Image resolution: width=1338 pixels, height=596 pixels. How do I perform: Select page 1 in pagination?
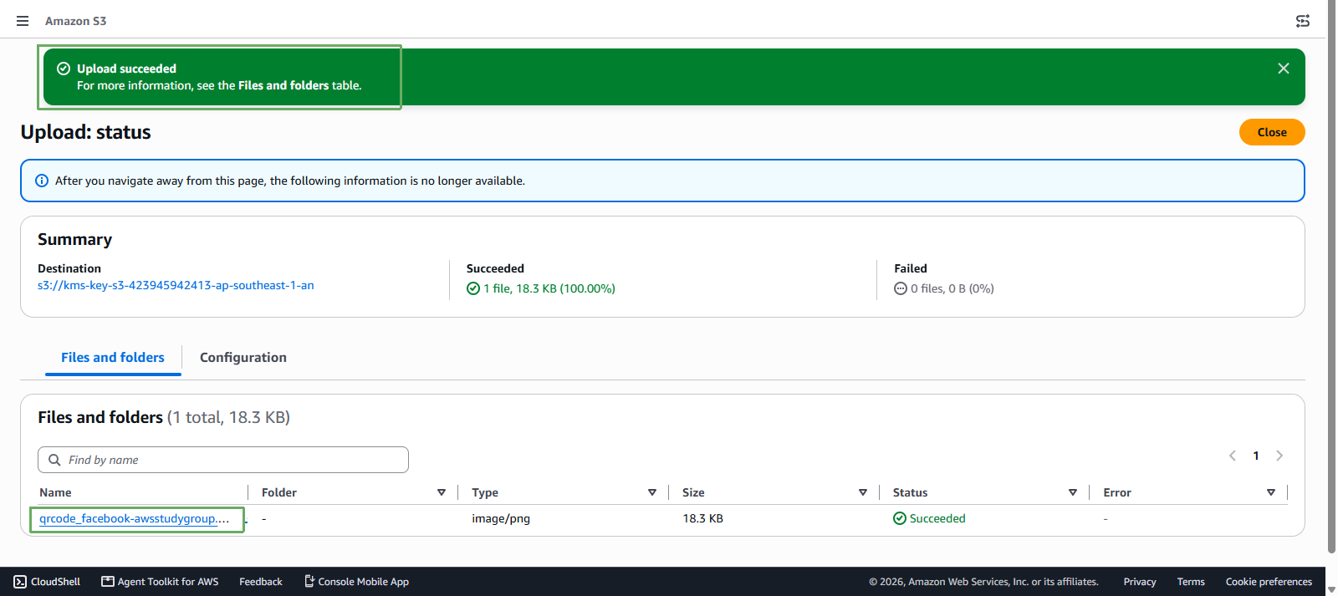click(1256, 456)
